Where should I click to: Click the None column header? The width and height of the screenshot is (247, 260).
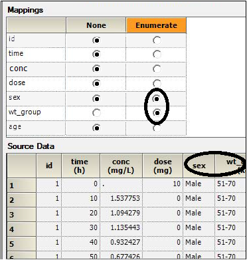point(96,25)
